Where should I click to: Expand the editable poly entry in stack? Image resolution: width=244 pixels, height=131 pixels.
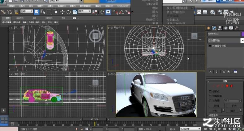[x=210, y=46]
